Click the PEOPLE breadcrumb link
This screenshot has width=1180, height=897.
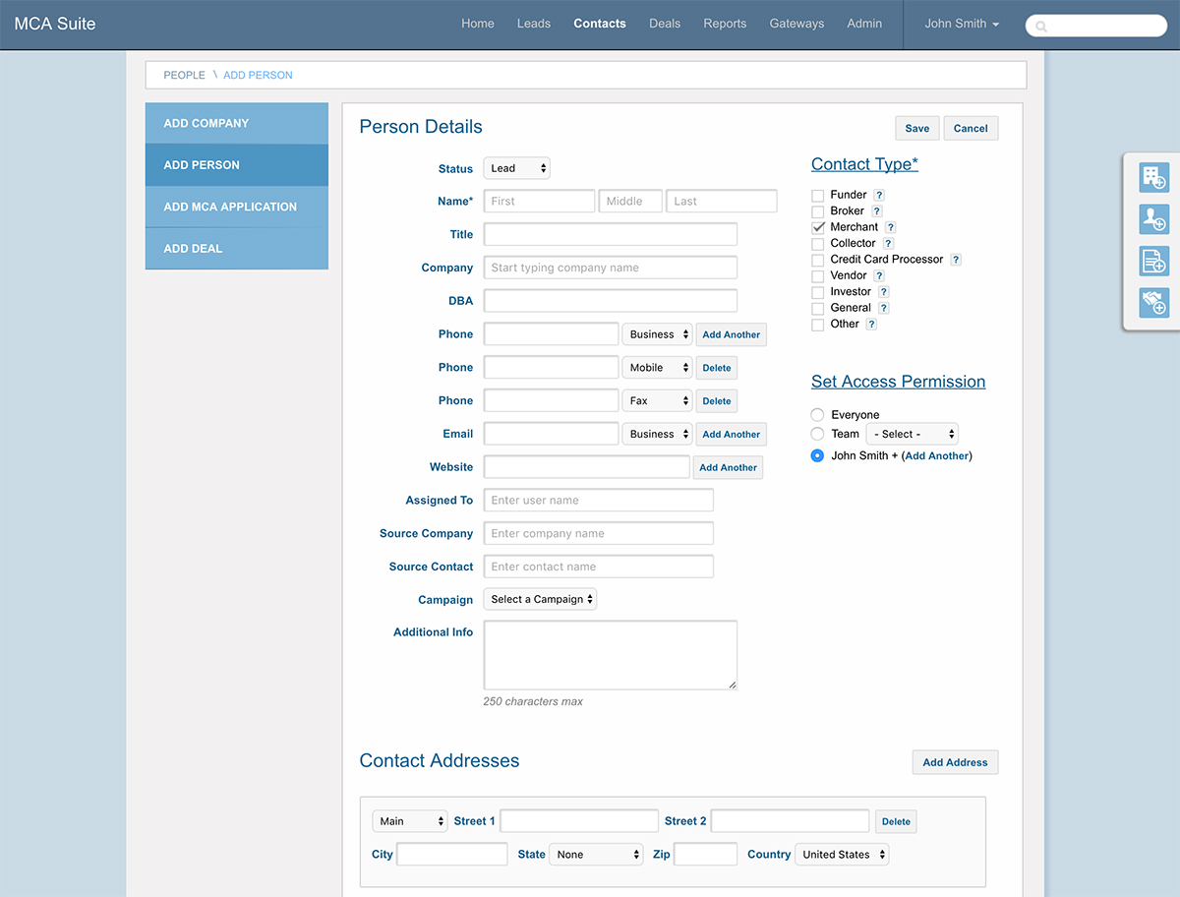[x=185, y=75]
